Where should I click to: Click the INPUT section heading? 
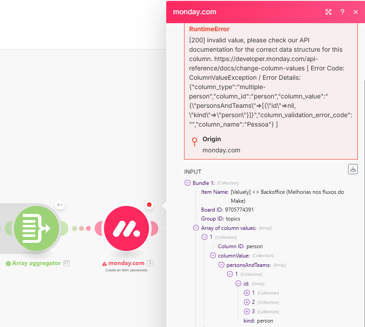click(x=193, y=172)
